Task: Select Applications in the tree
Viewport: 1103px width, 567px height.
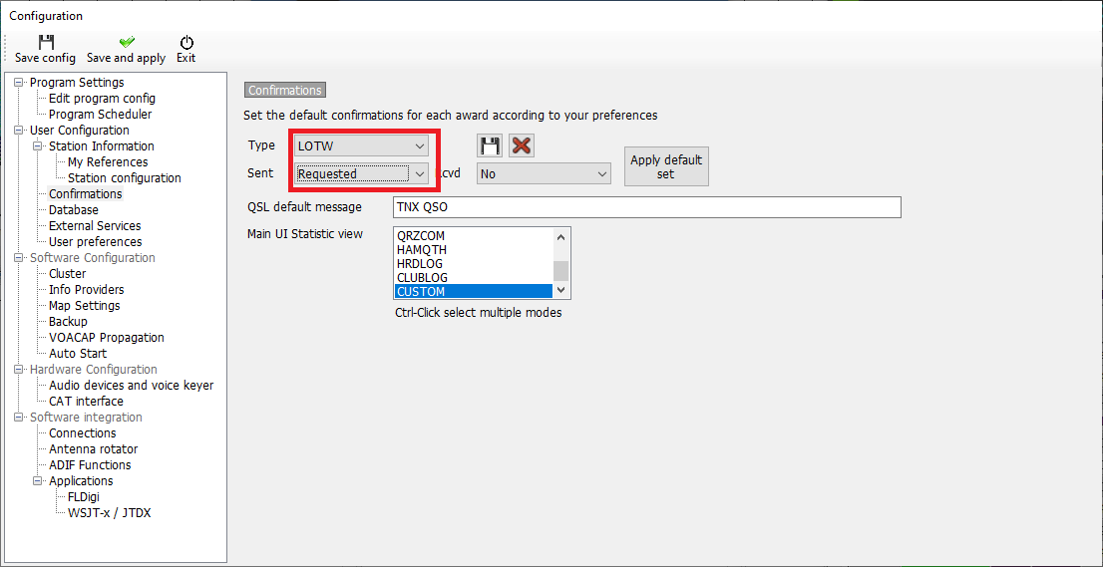Action: tap(81, 481)
